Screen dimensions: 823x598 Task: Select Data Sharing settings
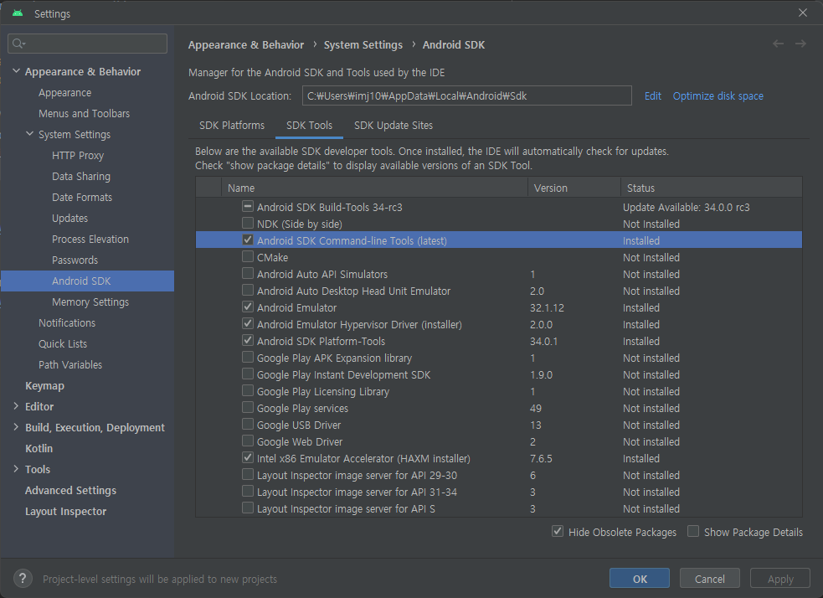pos(81,177)
